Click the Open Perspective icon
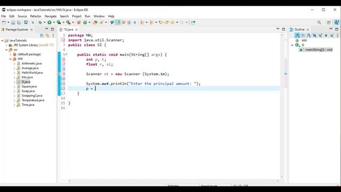This screenshot has height=192, width=341. [329, 22]
